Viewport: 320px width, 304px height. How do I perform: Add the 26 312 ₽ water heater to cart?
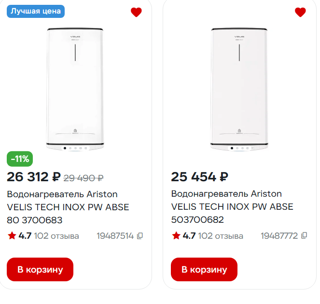[x=40, y=269]
